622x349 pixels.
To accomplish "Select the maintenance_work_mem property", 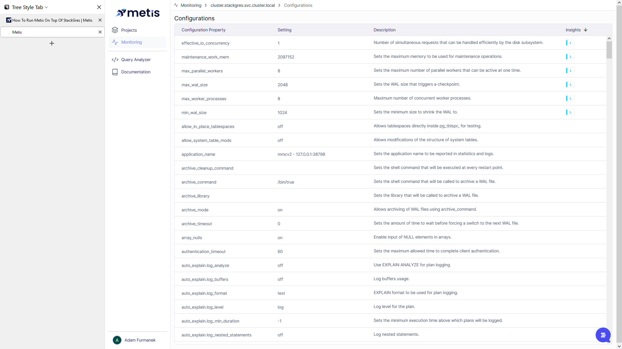I will pyautogui.click(x=205, y=57).
